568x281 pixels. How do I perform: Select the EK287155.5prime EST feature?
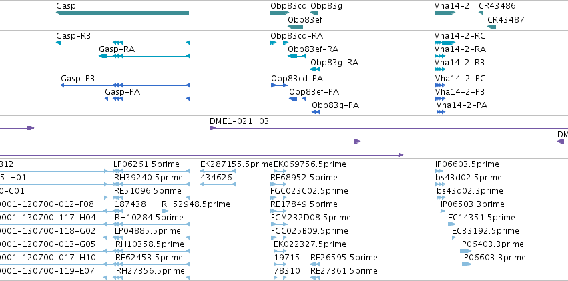point(218,171)
